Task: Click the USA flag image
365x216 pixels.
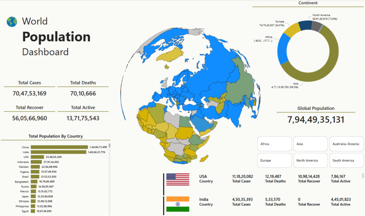Action: point(178,179)
